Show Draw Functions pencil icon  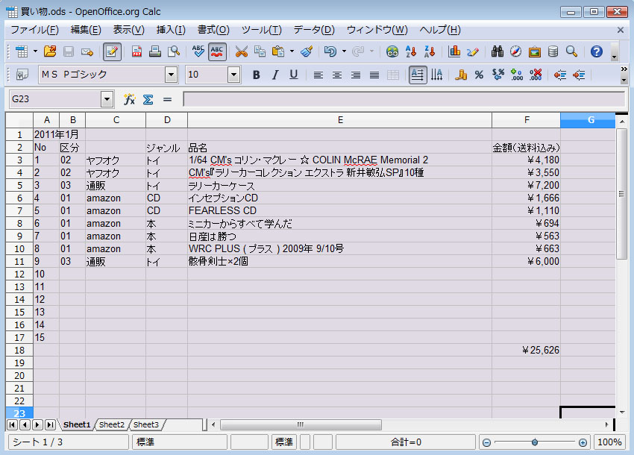tap(473, 51)
